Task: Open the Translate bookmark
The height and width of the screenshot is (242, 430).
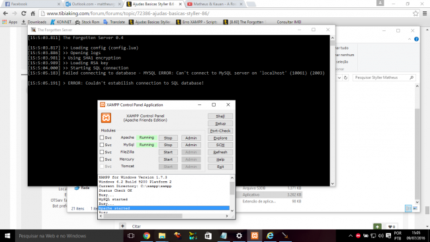Action: [114, 22]
